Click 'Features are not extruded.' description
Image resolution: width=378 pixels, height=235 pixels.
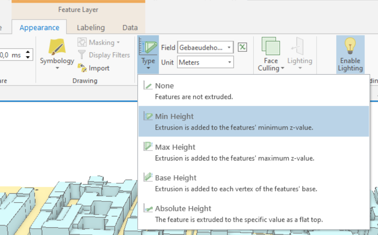coord(194,97)
